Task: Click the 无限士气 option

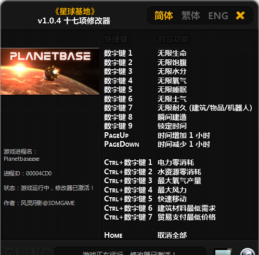Action: pyautogui.click(x=172, y=99)
